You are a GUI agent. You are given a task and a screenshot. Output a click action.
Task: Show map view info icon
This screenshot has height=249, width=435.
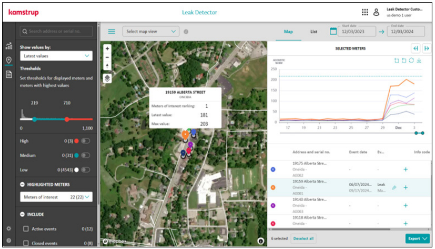coord(186,32)
